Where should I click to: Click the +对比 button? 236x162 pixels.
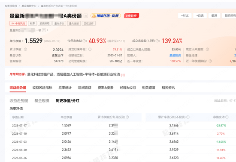point(185,15)
